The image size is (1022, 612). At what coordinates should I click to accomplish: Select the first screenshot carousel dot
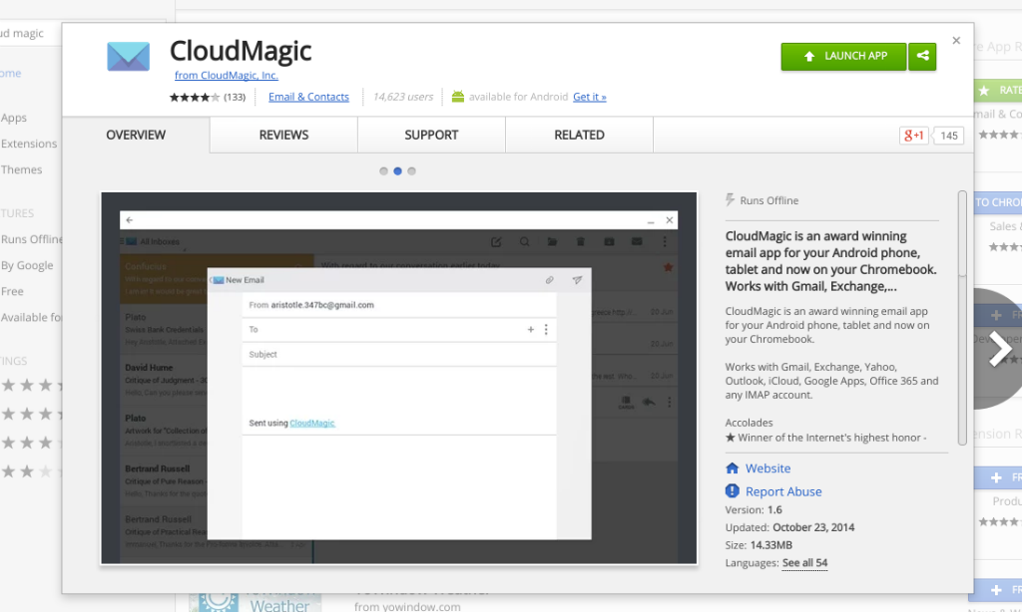(x=383, y=171)
